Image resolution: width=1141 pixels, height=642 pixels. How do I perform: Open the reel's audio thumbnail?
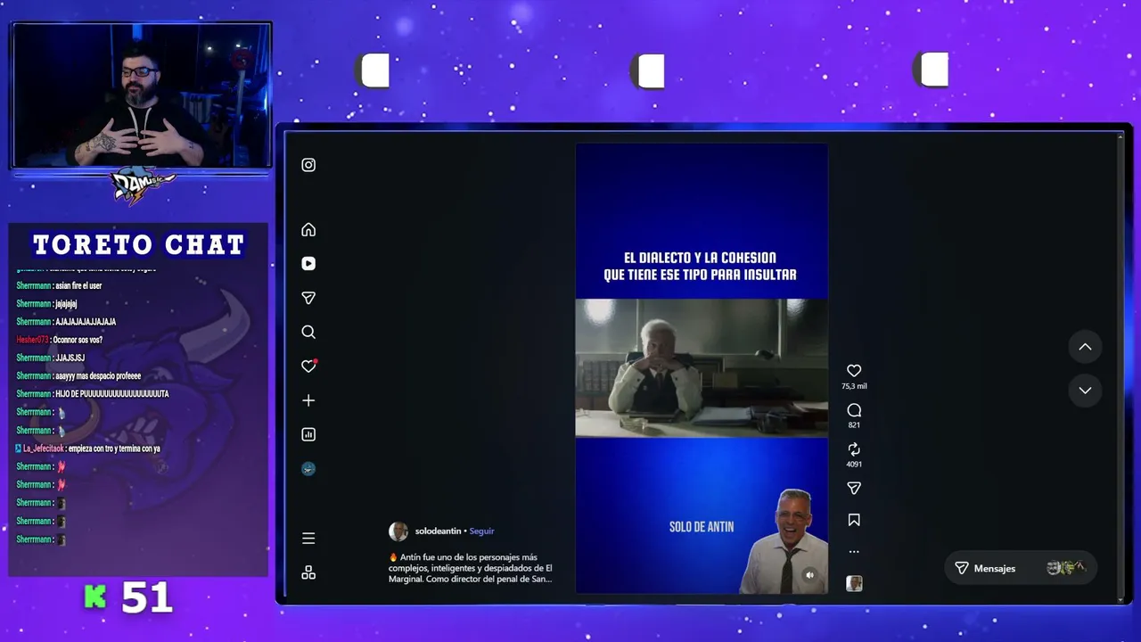(x=854, y=583)
